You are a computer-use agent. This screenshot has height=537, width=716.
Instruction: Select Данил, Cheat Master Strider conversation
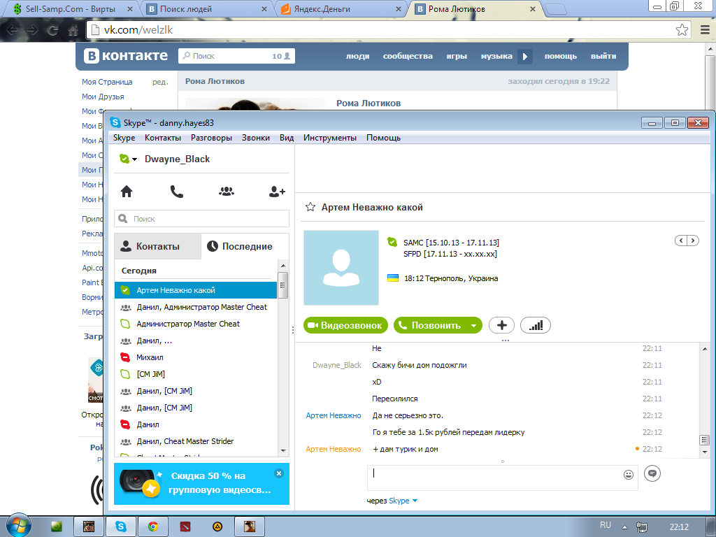click(196, 441)
